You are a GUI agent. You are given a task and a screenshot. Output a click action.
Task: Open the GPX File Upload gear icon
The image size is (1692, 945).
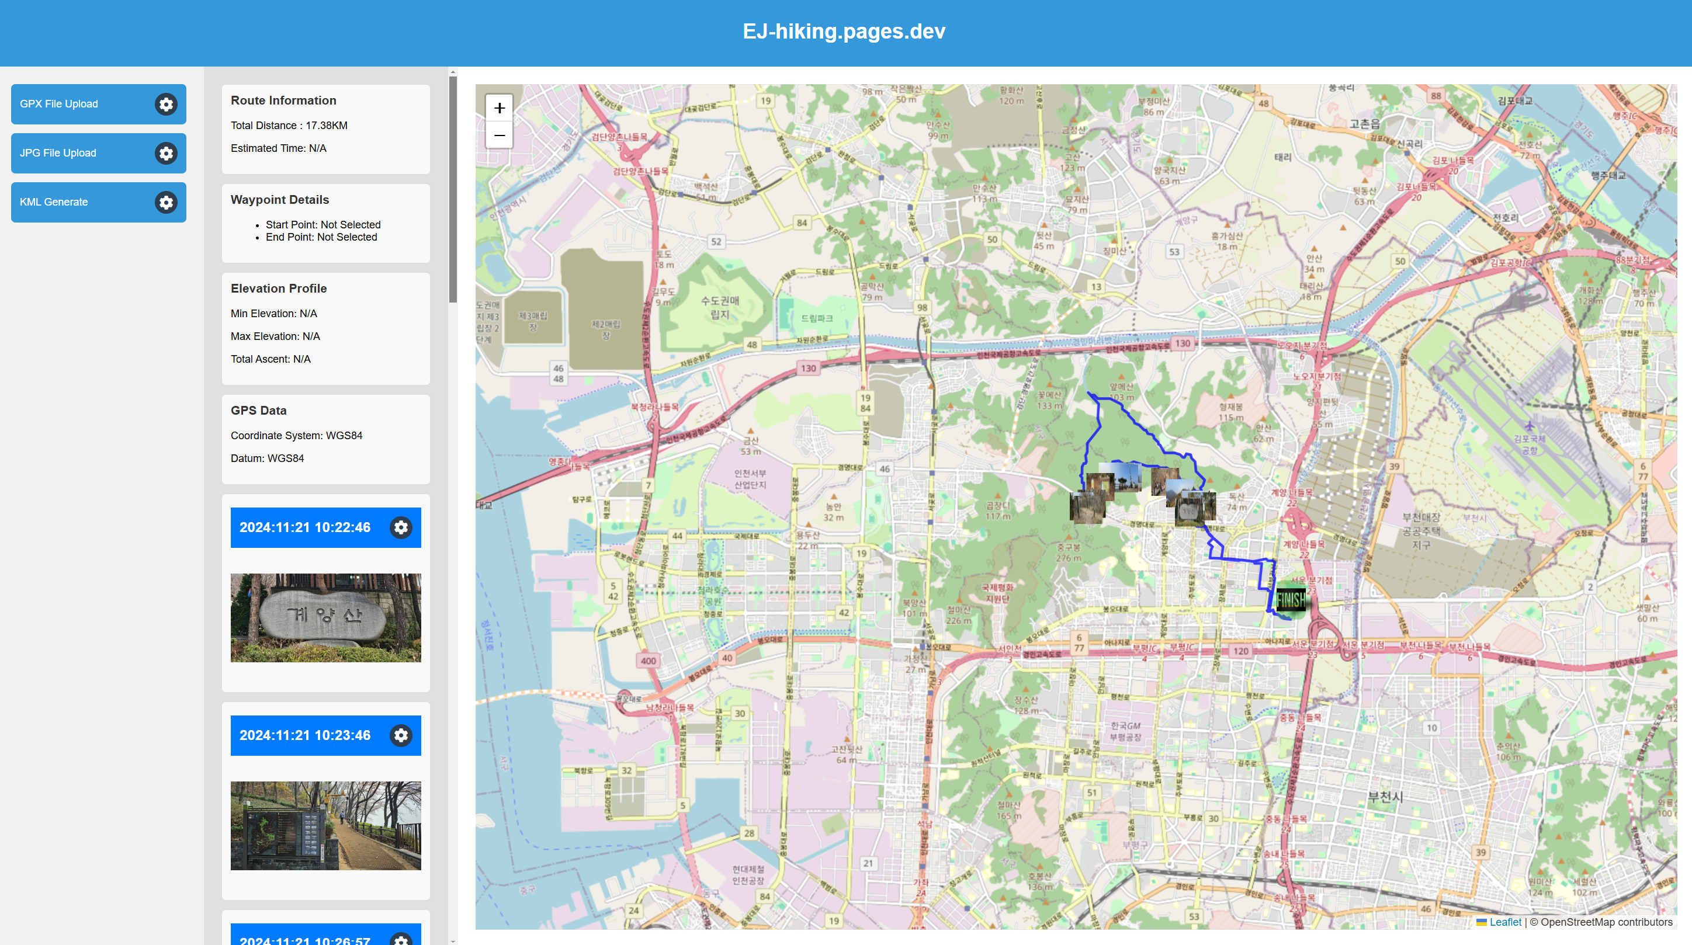pos(166,104)
